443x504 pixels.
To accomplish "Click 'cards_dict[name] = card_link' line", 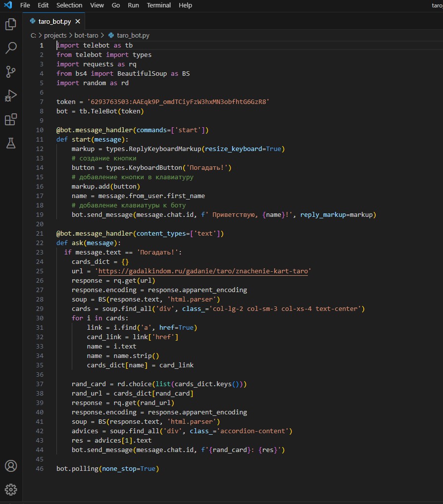I will 140,365.
